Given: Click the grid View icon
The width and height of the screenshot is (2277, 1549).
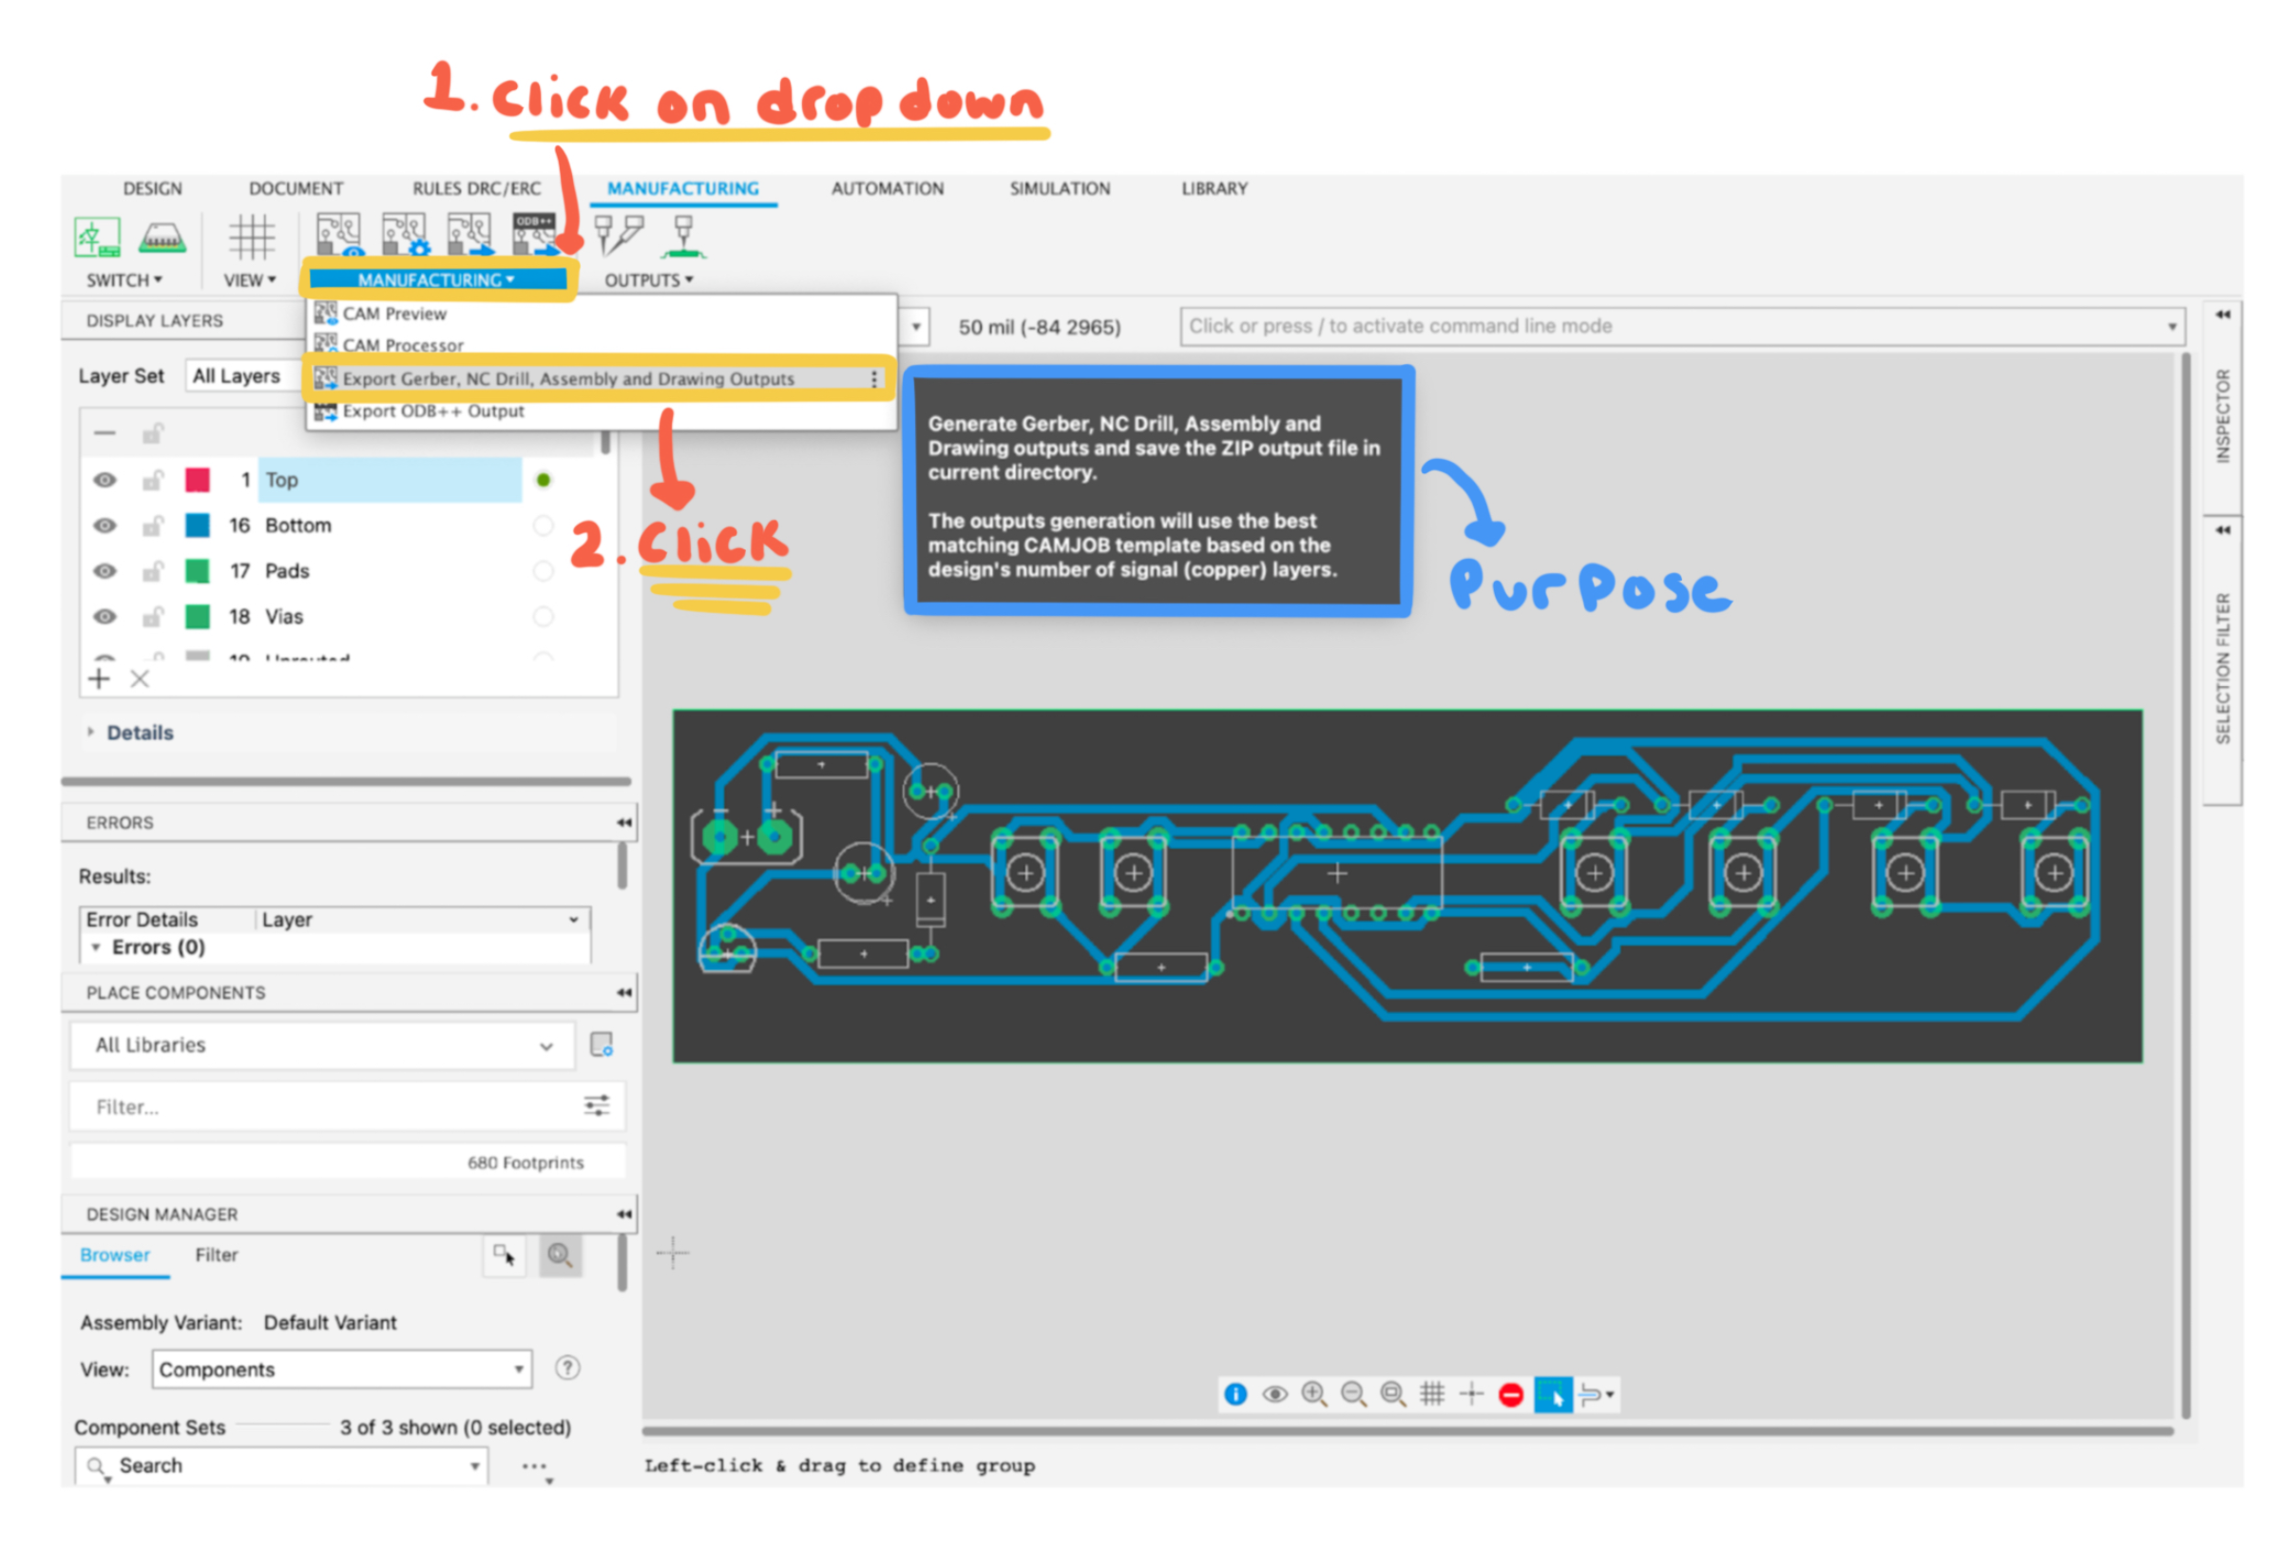Looking at the screenshot, I should point(251,236).
